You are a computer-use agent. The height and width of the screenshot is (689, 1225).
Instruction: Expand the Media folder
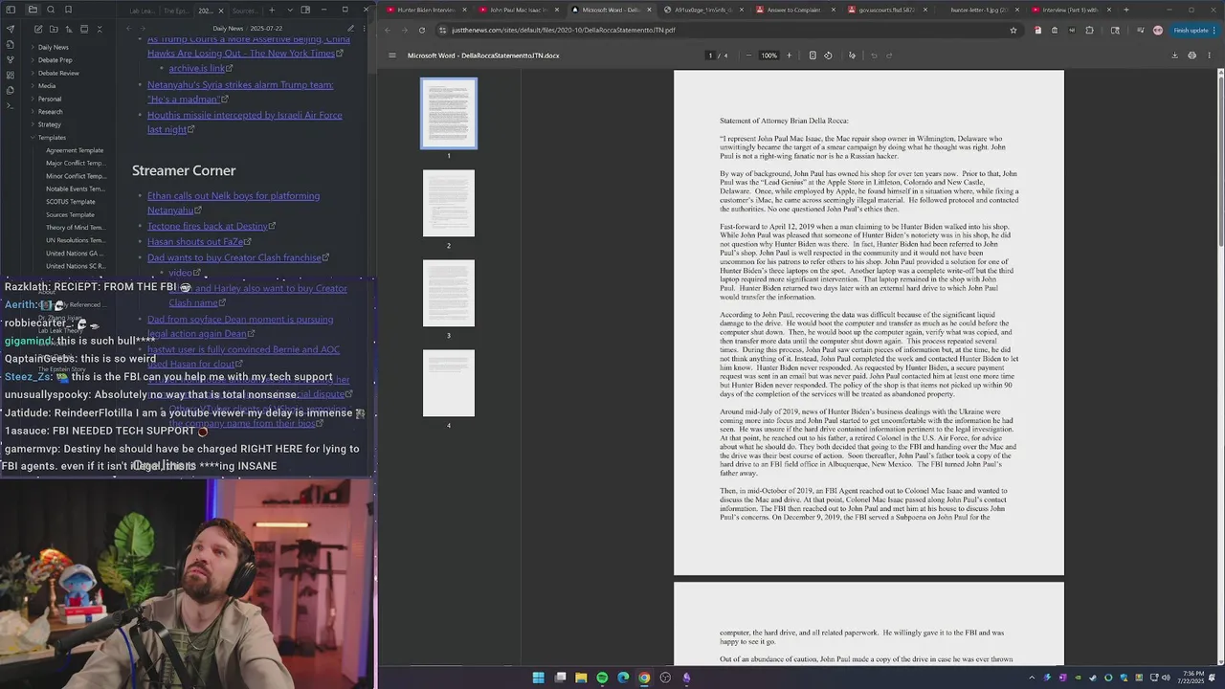(47, 86)
